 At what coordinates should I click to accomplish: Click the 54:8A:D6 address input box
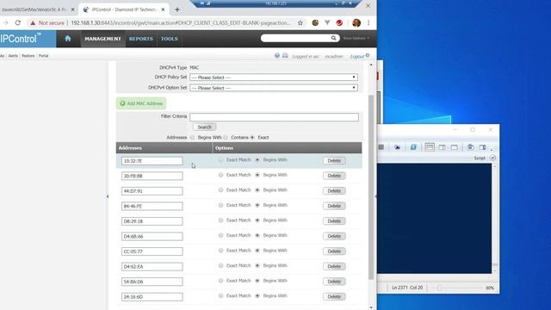pos(152,282)
